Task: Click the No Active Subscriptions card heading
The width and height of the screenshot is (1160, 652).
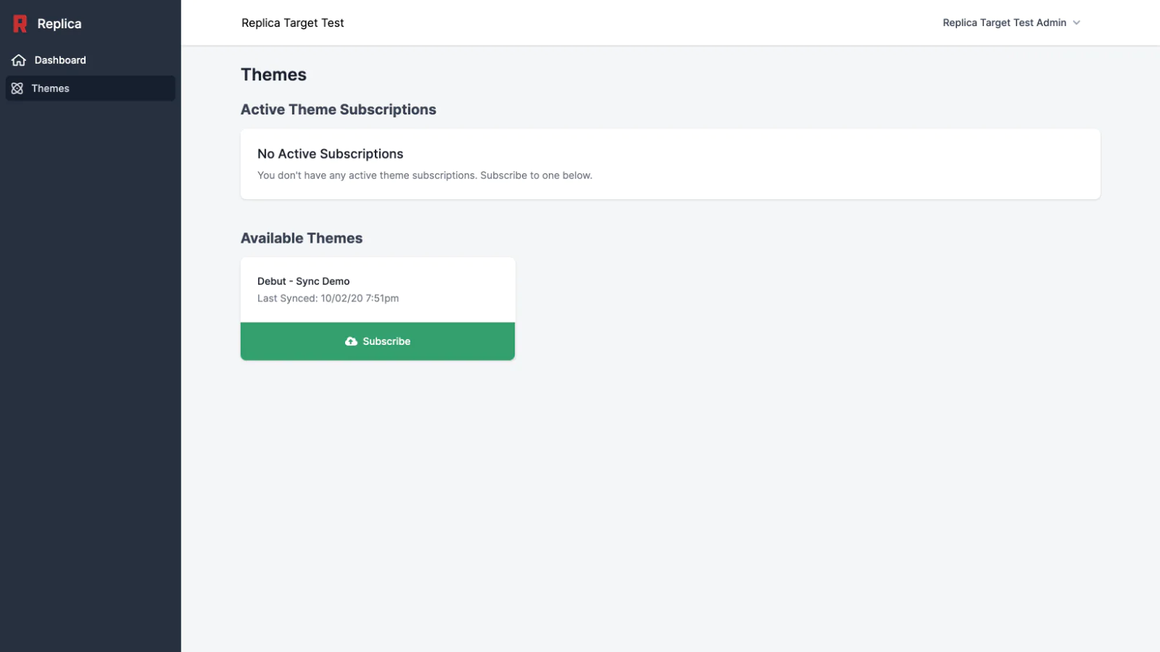Action: pos(330,154)
